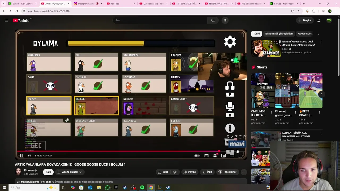340x191 pixels.
Task: Open the Elraenn channel avatar
Action: tap(18, 172)
